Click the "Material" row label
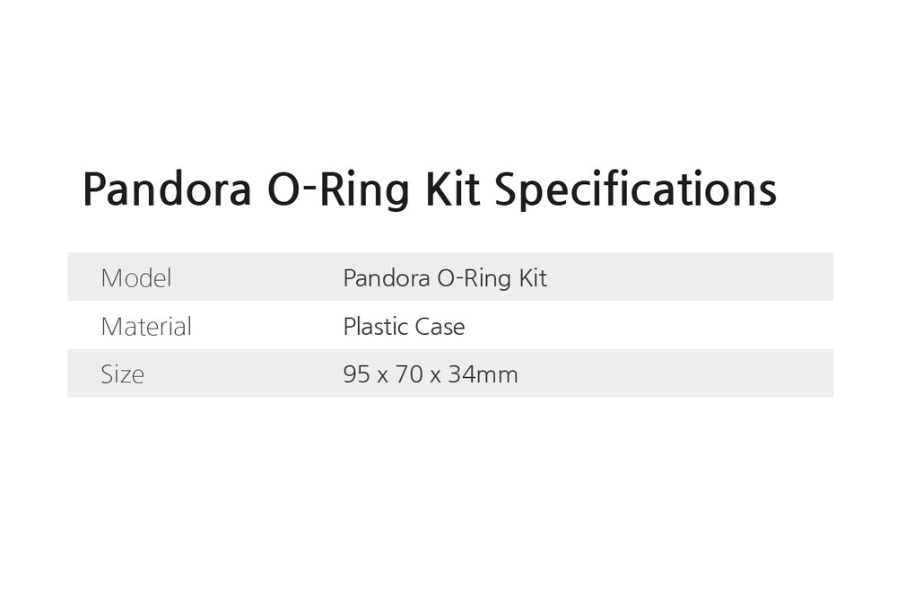Image resolution: width=897 pixels, height=606 pixels. coord(146,327)
